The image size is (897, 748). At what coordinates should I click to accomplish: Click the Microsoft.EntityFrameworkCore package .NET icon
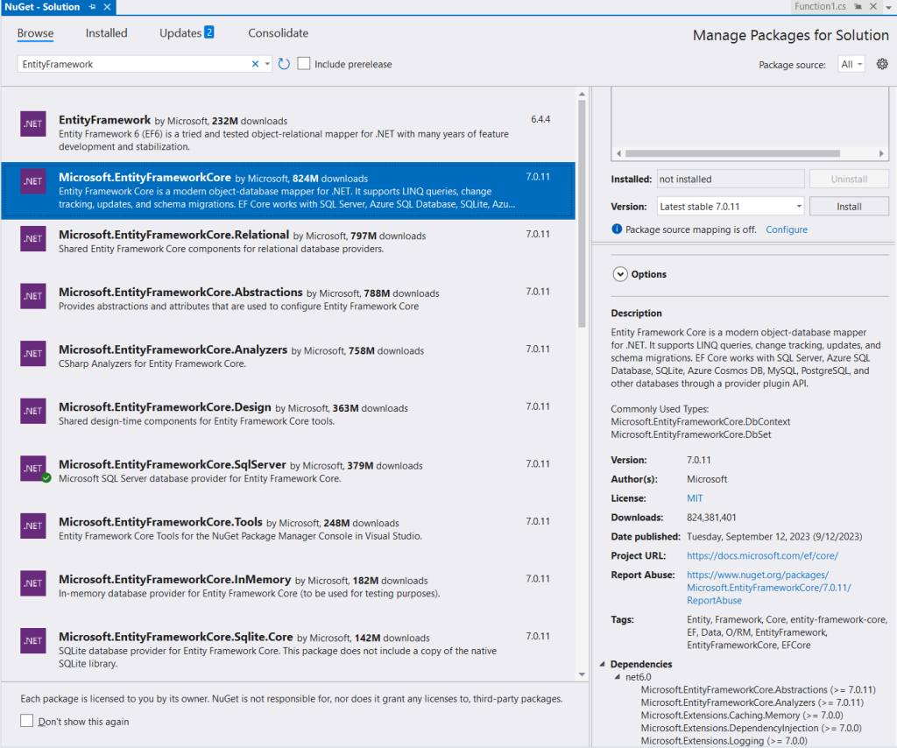(x=33, y=181)
